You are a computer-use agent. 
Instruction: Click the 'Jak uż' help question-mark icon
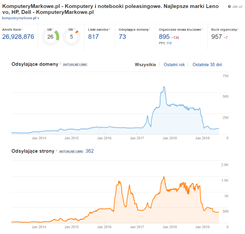tap(229, 7)
